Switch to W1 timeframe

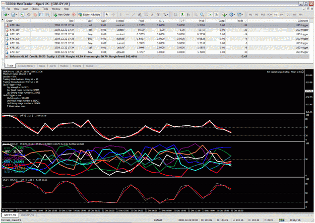tap(294, 15)
